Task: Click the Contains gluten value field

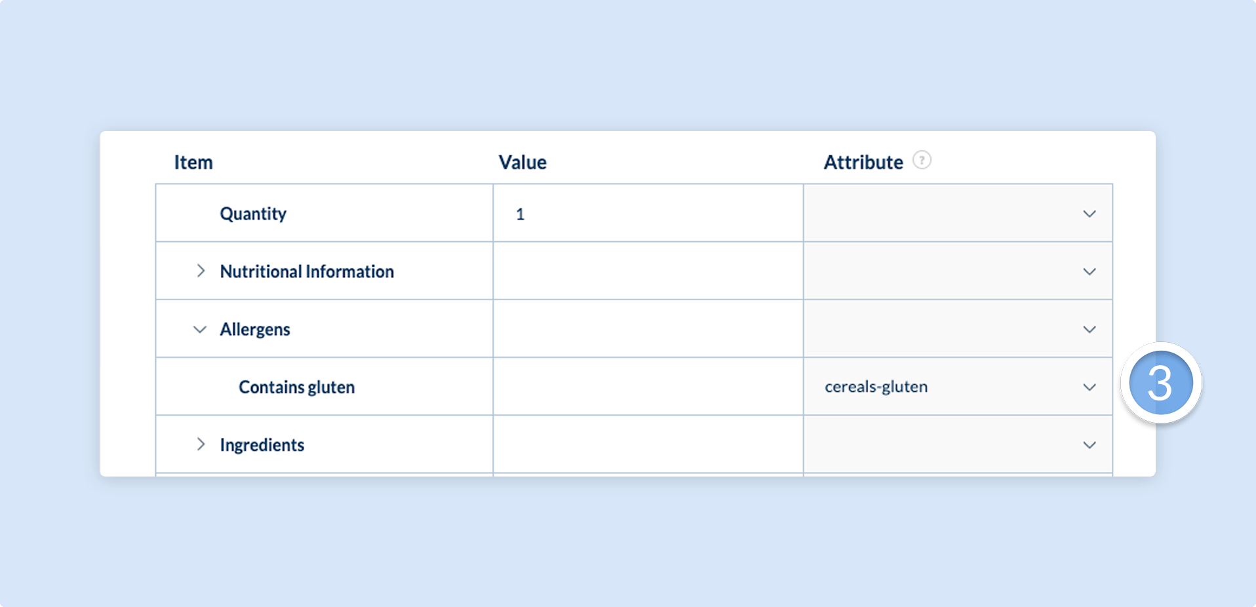Action: (648, 386)
